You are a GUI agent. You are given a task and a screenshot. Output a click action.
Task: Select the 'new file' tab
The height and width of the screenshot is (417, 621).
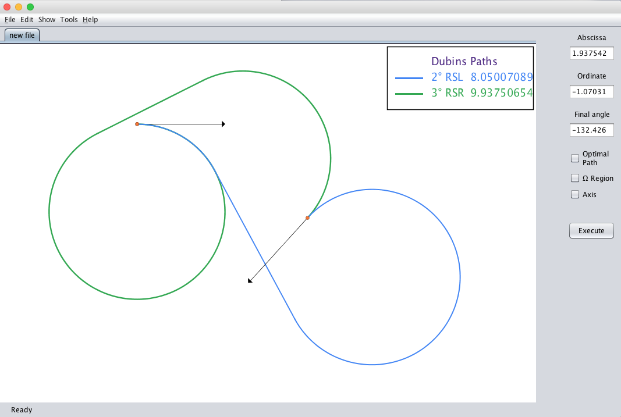[22, 35]
